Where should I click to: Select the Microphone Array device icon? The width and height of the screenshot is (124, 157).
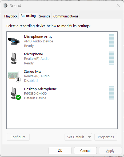point(14,41)
